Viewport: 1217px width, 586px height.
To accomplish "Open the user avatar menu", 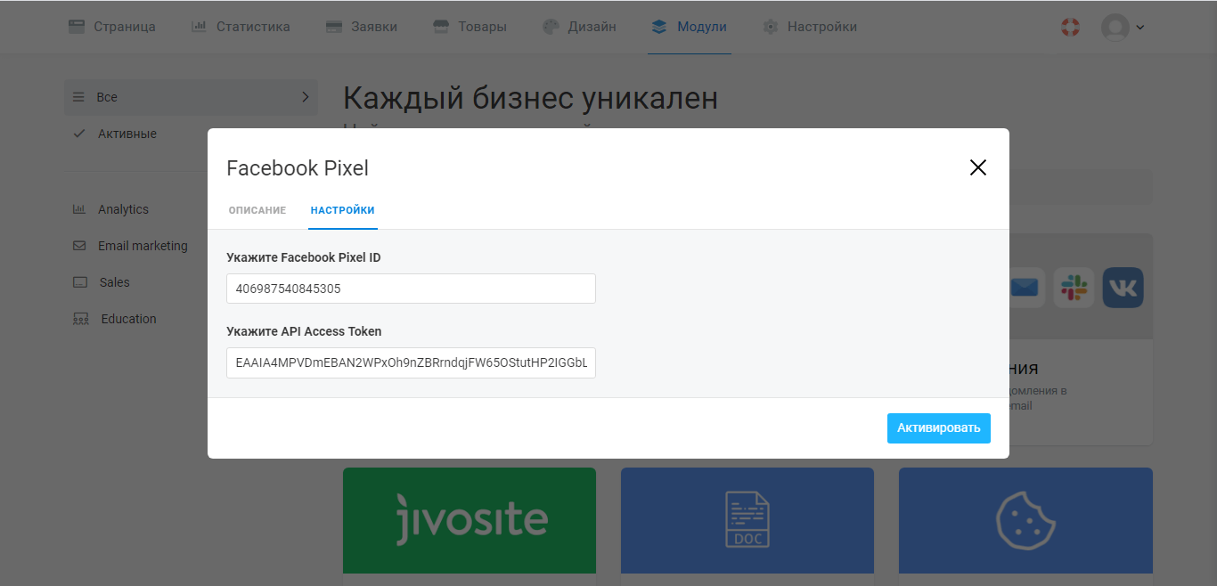I will [1122, 27].
